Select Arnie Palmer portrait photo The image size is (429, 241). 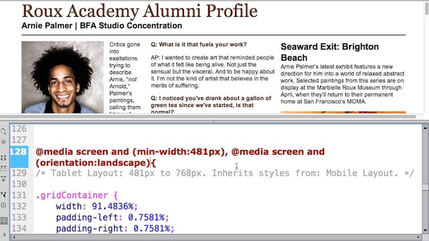[x=63, y=77]
